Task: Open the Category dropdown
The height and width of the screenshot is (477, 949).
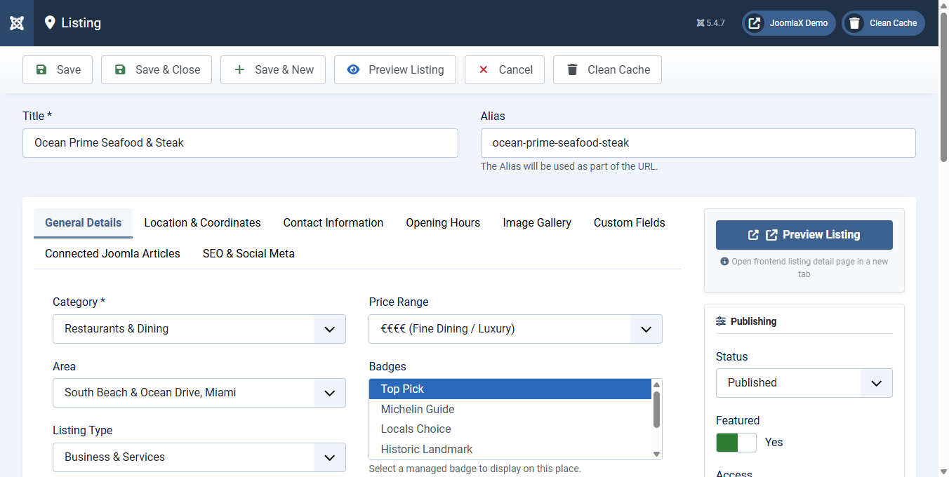Action: [199, 329]
